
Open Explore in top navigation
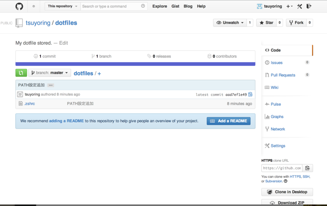[x=160, y=6]
